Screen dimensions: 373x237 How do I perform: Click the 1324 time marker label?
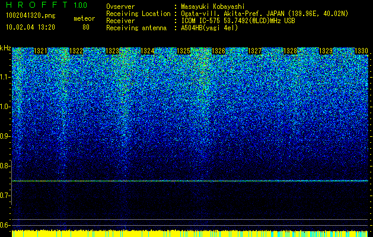(148, 51)
